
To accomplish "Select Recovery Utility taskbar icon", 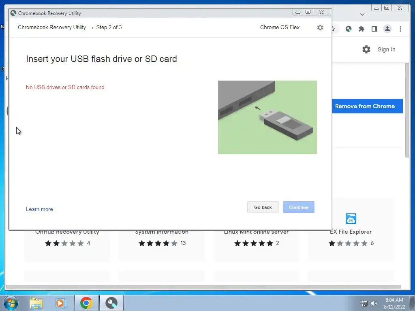I will pos(111,303).
